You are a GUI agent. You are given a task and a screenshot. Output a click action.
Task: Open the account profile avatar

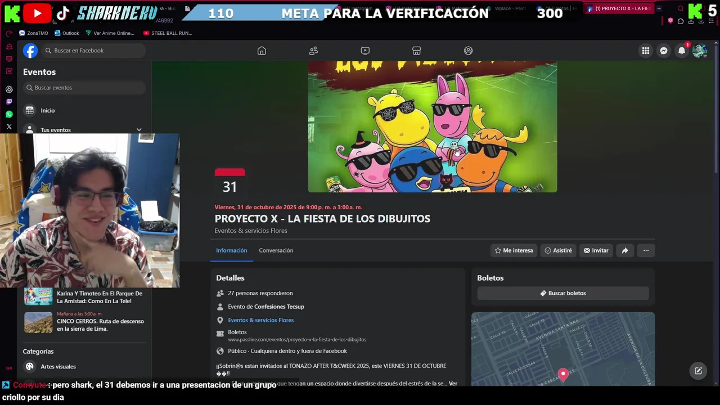pyautogui.click(x=700, y=51)
